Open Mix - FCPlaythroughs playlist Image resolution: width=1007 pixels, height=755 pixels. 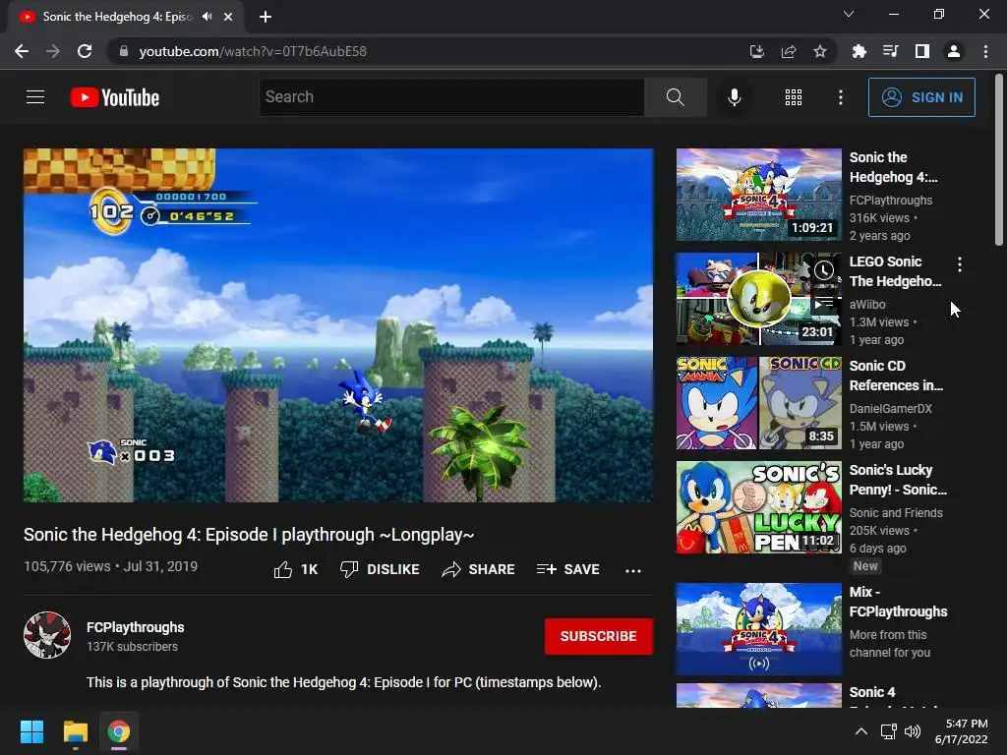coord(898,602)
